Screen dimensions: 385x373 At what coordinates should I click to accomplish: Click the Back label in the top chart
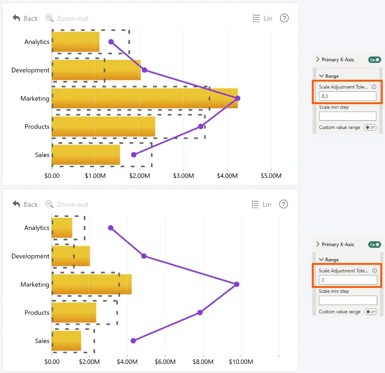[x=31, y=18]
